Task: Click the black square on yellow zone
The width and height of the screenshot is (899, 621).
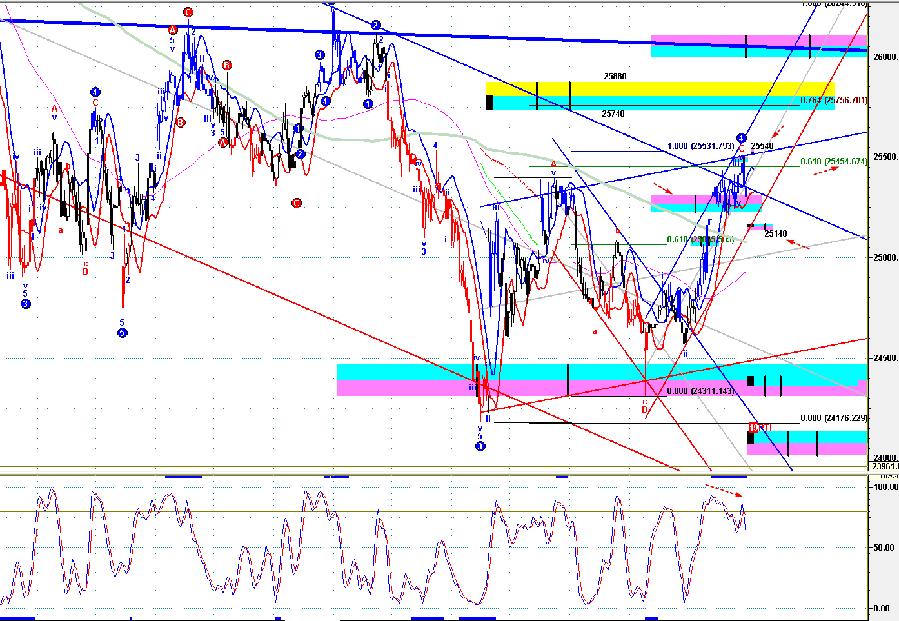Action: click(489, 102)
